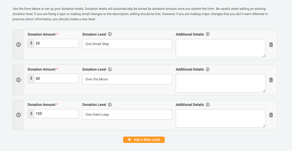Add a New Level button
The image size is (292, 151).
[144, 140]
